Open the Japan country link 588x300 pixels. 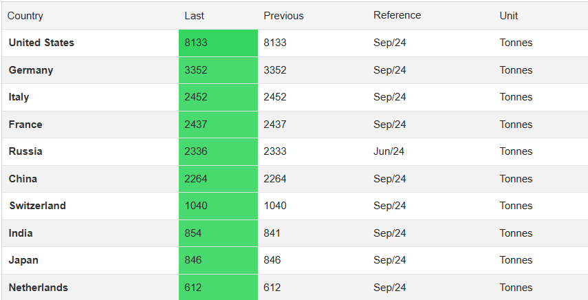[x=23, y=260]
